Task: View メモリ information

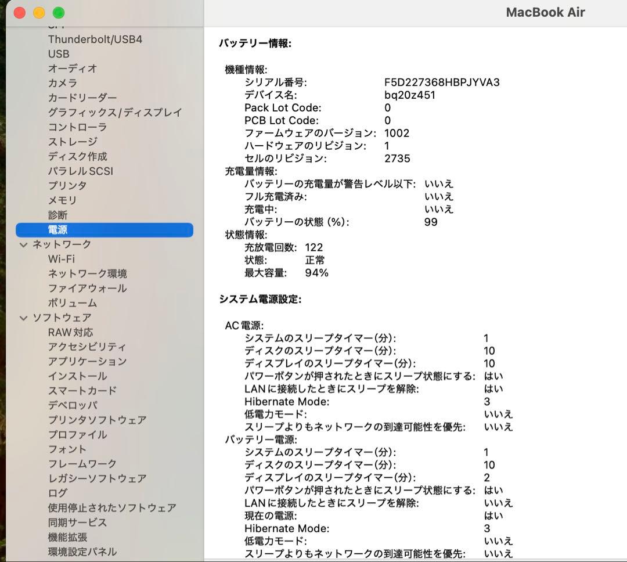Action: click(x=62, y=200)
